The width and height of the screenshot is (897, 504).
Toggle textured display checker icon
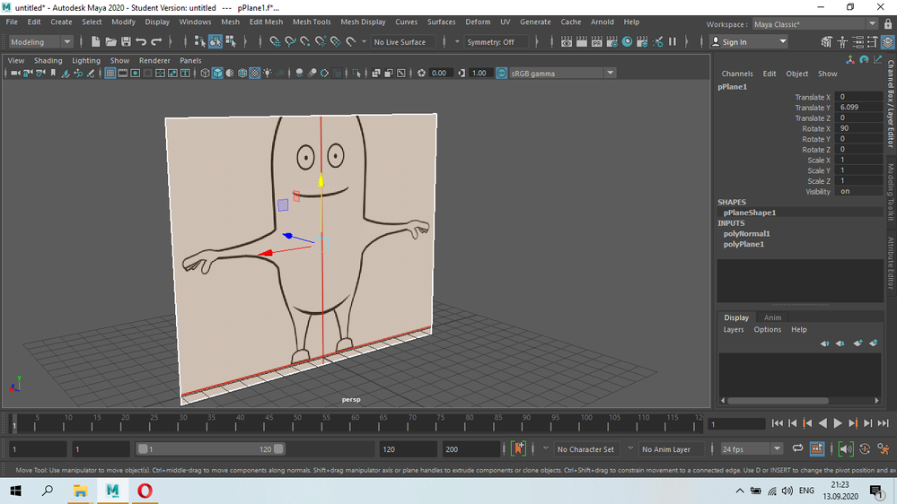(x=255, y=74)
